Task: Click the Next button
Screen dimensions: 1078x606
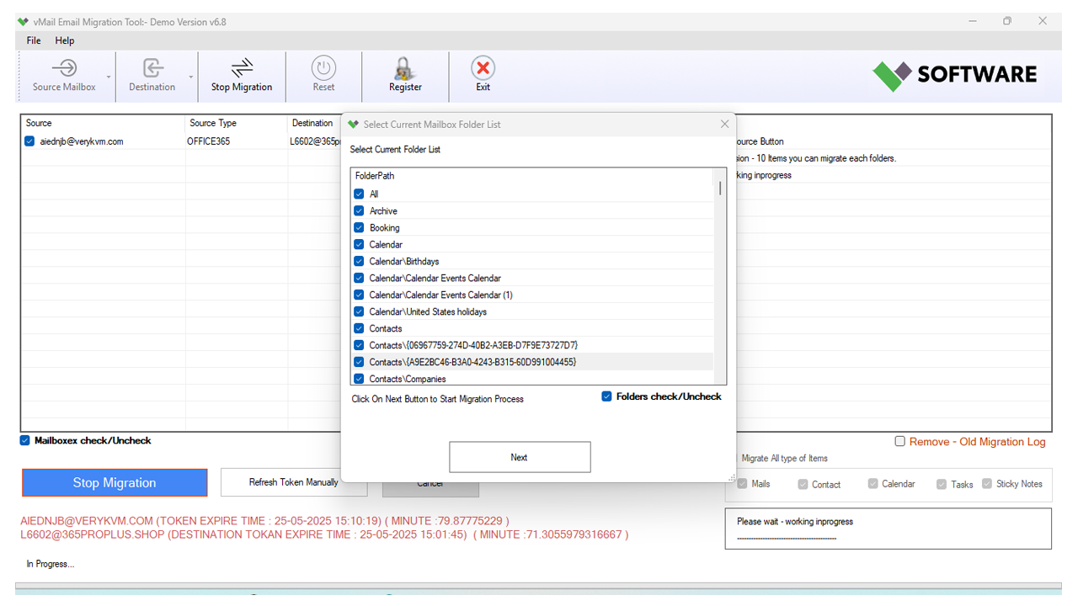Action: [x=520, y=457]
